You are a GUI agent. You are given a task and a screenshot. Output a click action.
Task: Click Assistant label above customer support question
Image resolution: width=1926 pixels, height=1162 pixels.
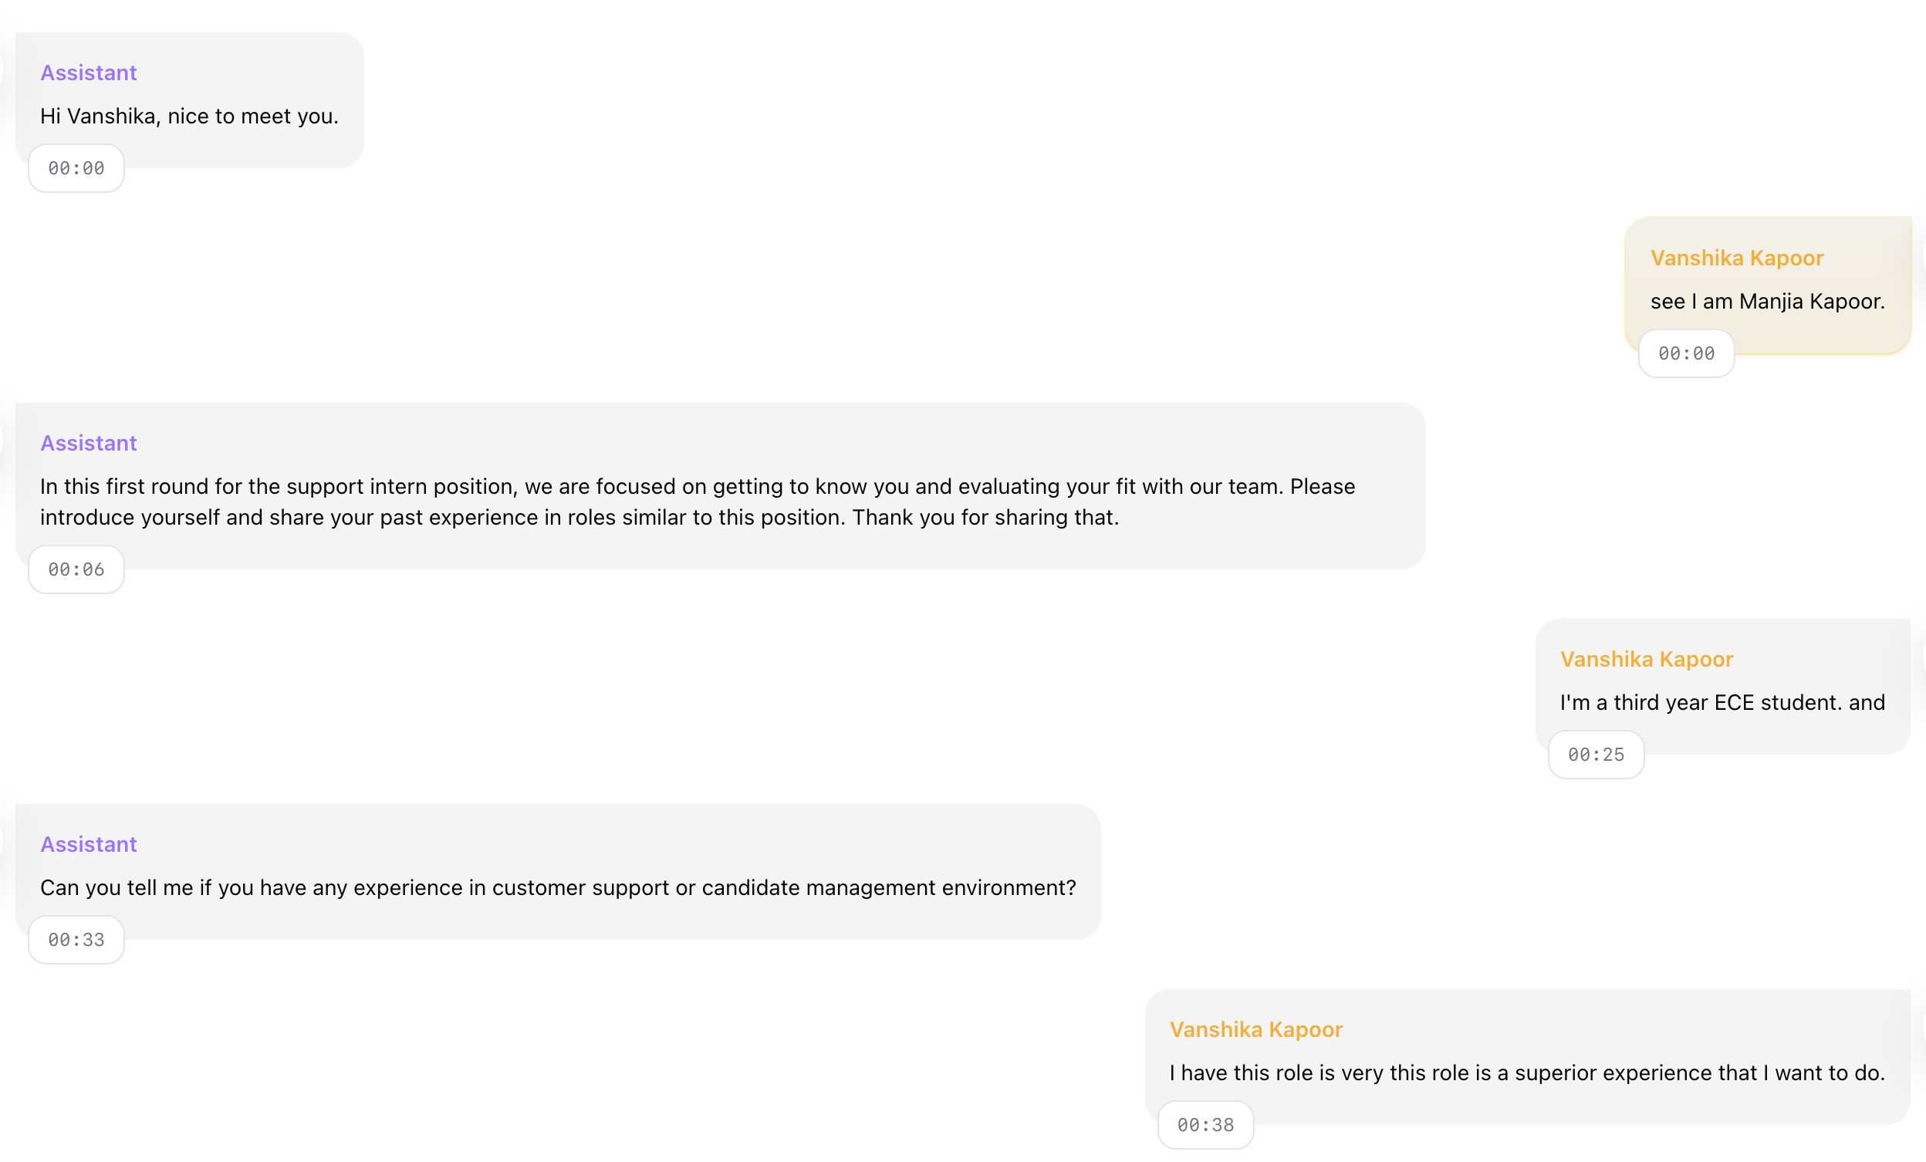click(88, 845)
